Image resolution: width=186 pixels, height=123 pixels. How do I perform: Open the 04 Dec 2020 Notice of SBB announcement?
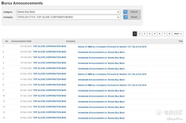[112, 85]
